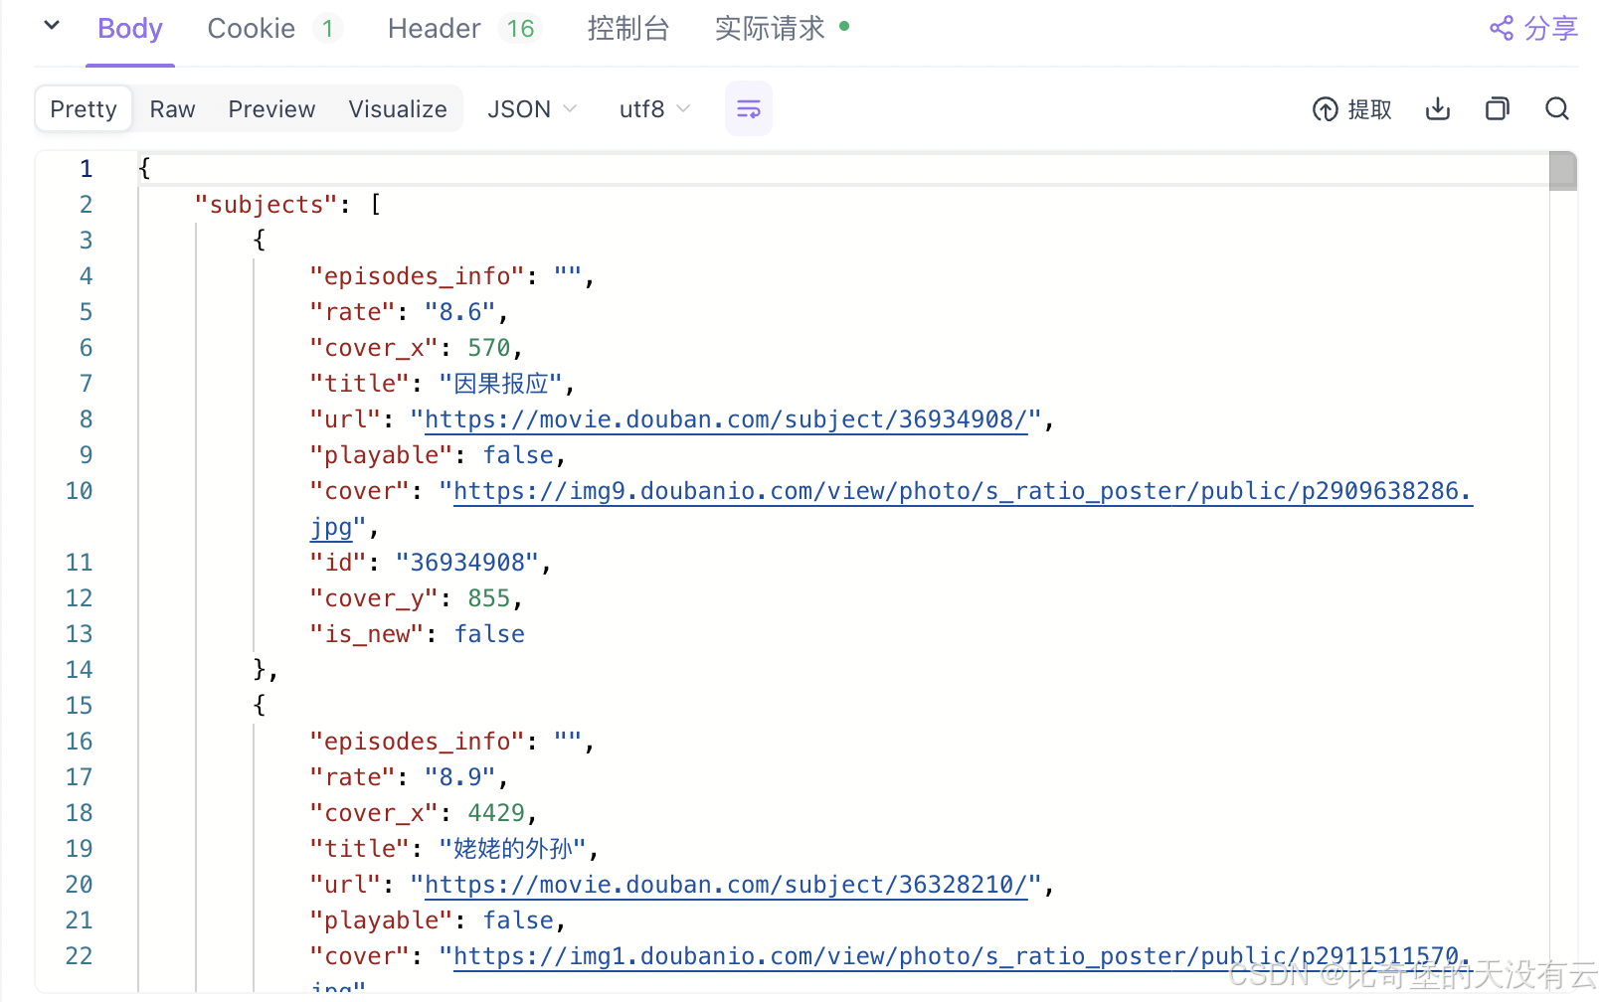
Task: Switch to the 控制台 tab
Action: click(628, 29)
